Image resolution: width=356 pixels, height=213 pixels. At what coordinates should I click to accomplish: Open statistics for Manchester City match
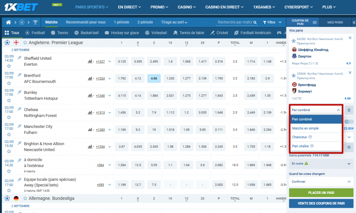(x=91, y=130)
